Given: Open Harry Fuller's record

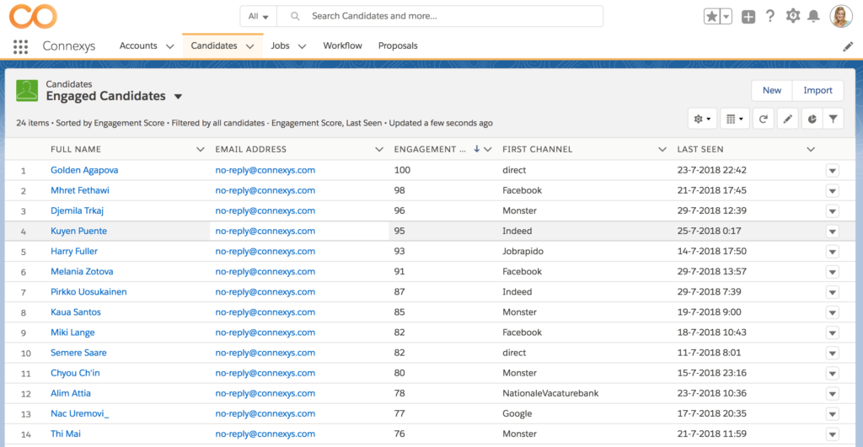Looking at the screenshot, I should point(74,251).
